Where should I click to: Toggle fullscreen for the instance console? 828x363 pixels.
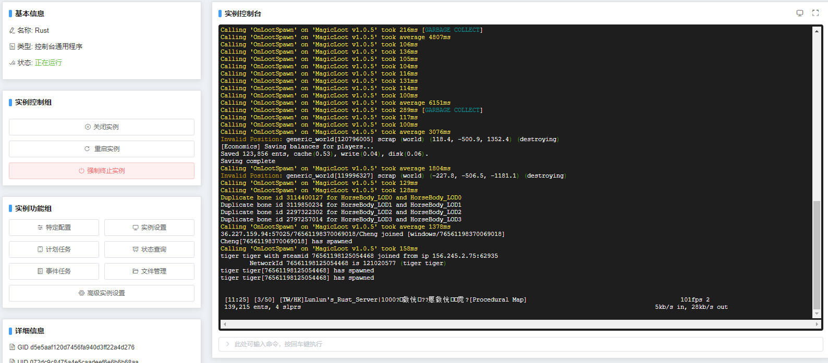[815, 13]
